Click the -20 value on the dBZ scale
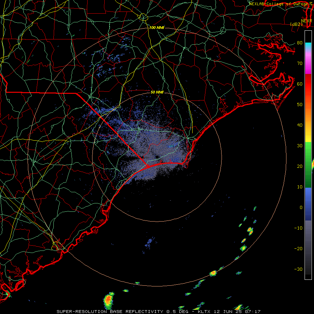314x314 pixels. pyautogui.click(x=298, y=248)
